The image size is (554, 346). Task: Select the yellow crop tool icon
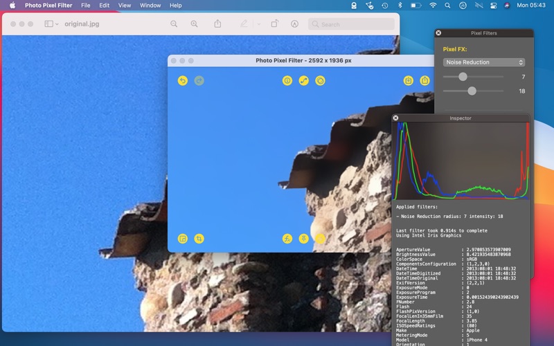point(199,239)
